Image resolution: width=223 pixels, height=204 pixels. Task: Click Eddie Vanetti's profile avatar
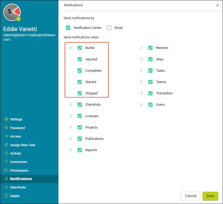(12, 12)
